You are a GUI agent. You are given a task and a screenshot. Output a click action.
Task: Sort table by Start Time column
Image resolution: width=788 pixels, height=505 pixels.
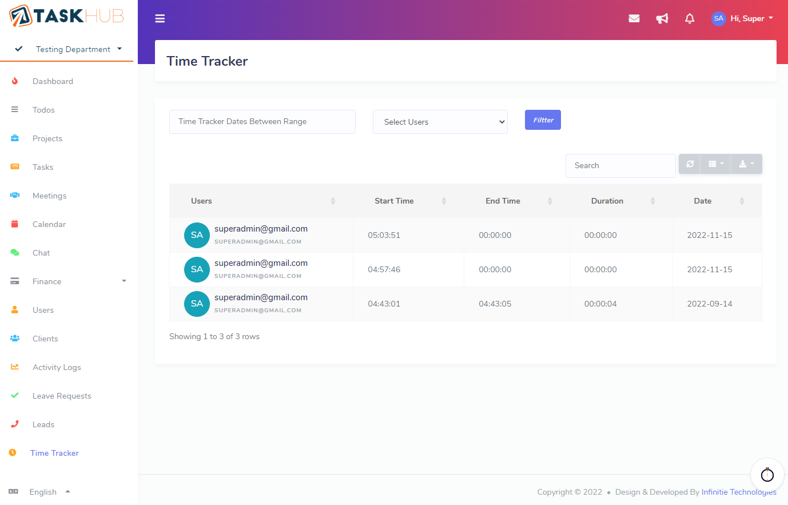[x=394, y=201]
